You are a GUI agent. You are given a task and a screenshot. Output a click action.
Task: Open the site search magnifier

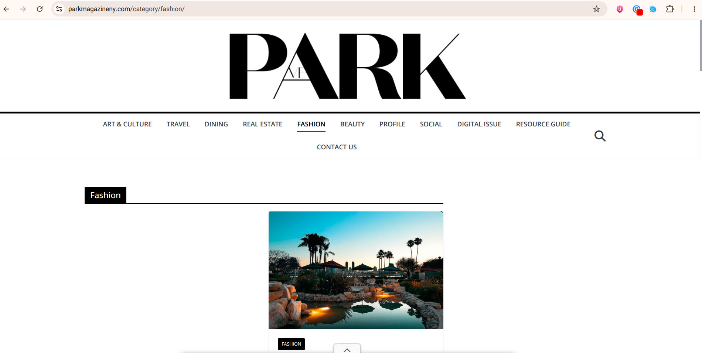click(600, 136)
